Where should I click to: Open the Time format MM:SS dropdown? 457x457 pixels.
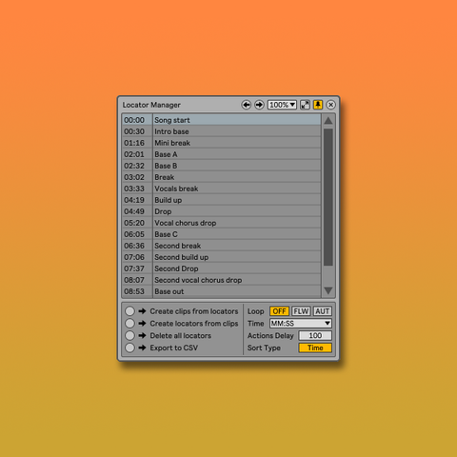pos(301,324)
